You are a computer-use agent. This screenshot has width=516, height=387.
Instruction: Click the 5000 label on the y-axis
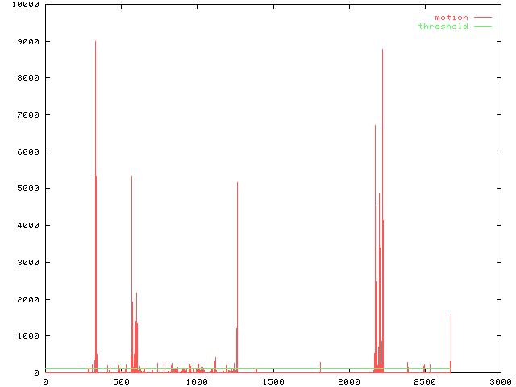(x=27, y=189)
